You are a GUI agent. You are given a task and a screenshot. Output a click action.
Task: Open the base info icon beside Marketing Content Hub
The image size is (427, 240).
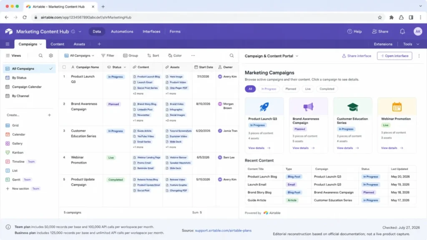click(73, 32)
